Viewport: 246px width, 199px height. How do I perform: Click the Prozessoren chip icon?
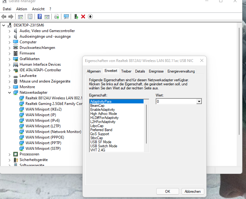click(16, 154)
